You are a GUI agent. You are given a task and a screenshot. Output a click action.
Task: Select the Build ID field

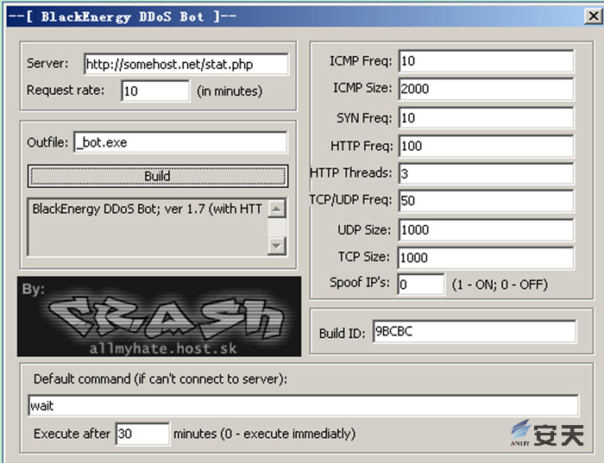point(475,331)
